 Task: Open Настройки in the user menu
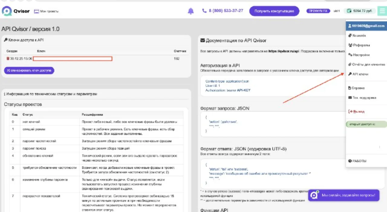coord(359,55)
